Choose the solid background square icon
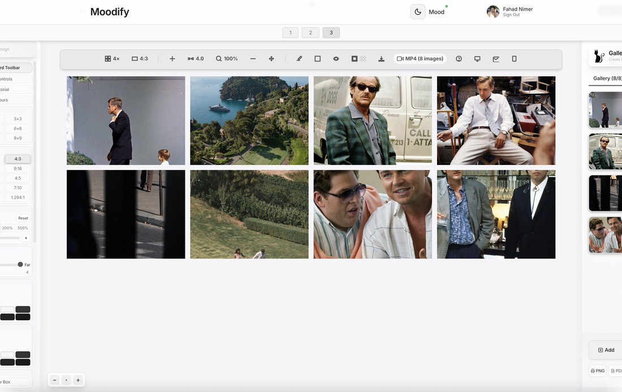 (354, 59)
